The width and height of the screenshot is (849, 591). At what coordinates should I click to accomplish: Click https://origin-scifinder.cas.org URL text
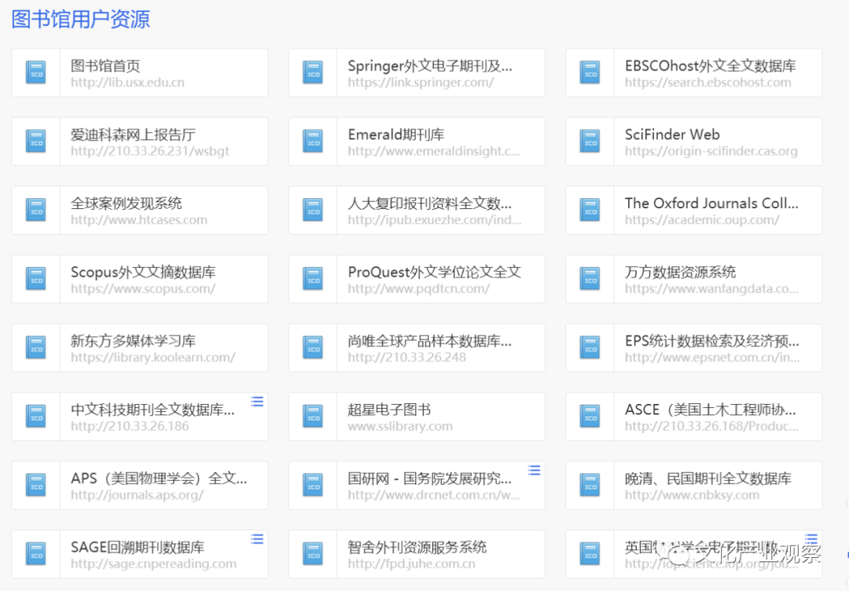pyautogui.click(x=711, y=151)
